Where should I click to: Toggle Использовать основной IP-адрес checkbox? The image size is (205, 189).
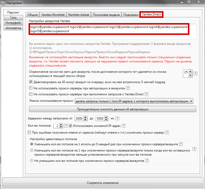(x=70, y=126)
